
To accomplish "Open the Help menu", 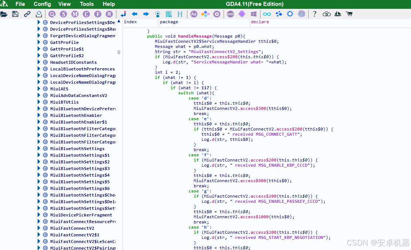I will click(x=109, y=4).
